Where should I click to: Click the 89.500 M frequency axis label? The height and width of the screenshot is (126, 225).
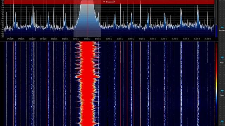(x=197, y=39)
